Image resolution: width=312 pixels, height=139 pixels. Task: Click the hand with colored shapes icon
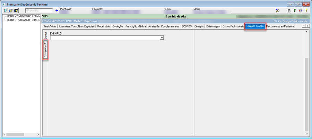tap(278, 11)
